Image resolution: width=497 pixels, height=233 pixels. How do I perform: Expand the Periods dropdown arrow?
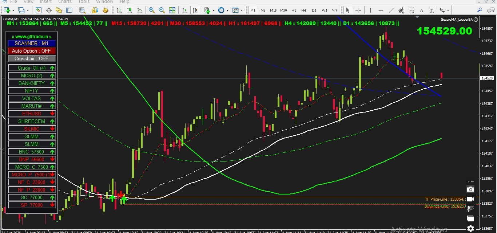(x=228, y=10)
